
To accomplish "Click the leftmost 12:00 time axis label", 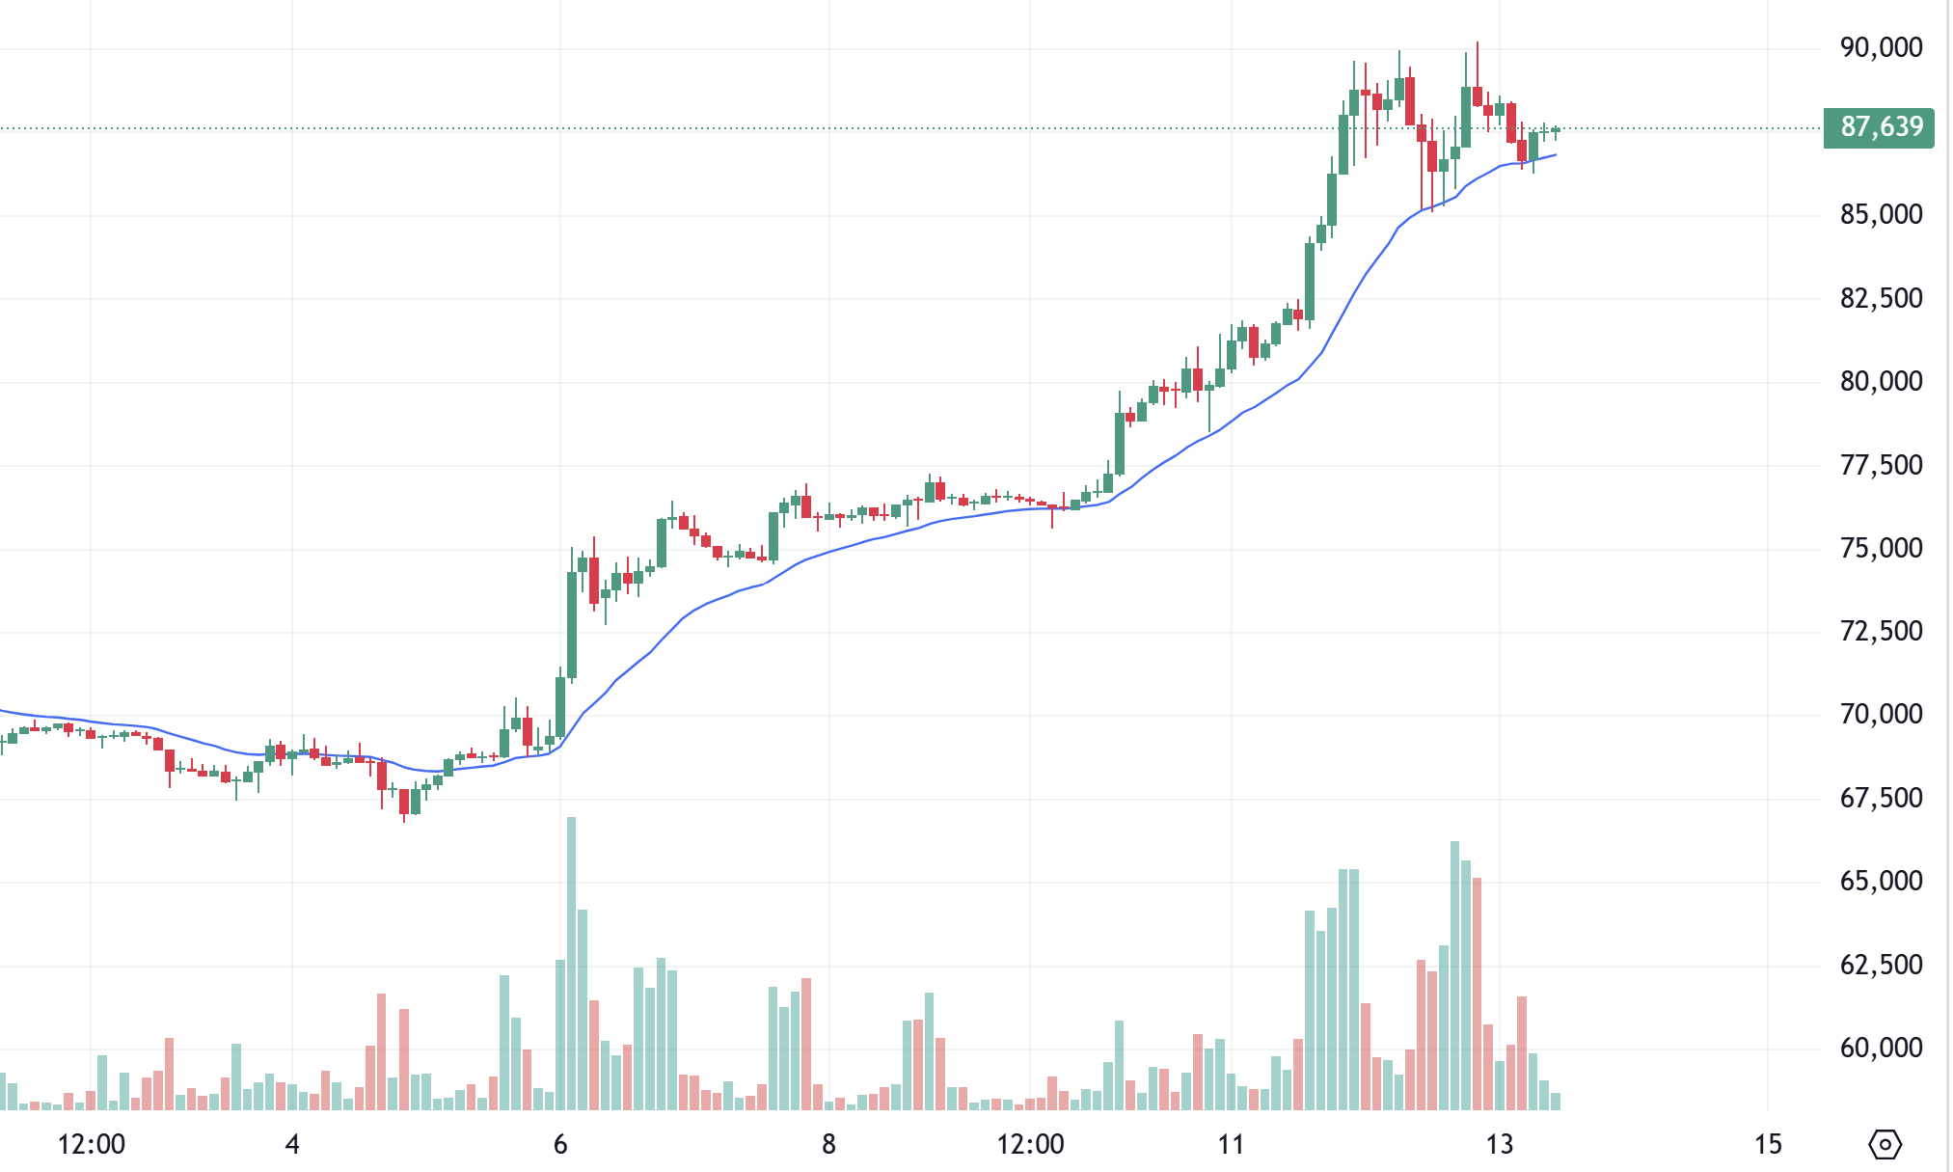I will tap(91, 1145).
